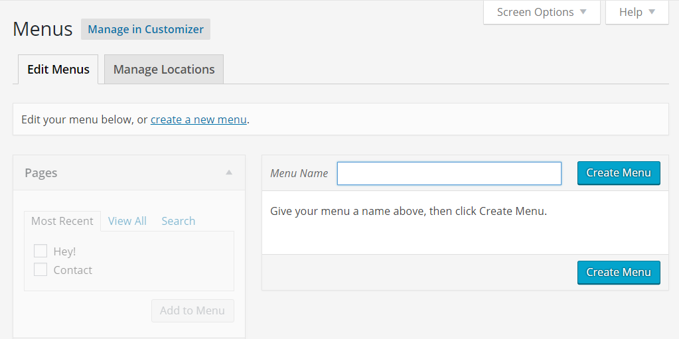Click Manage in Customizer
Screen dimensions: 679x339
point(145,29)
